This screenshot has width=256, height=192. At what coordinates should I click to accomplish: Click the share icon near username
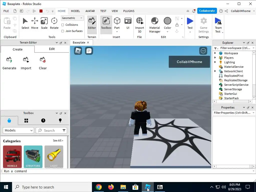click(226, 11)
